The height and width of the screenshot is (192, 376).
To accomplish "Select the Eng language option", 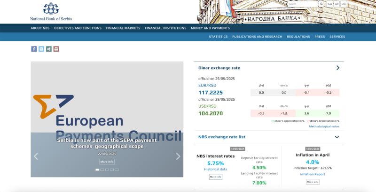I will click(x=344, y=4).
